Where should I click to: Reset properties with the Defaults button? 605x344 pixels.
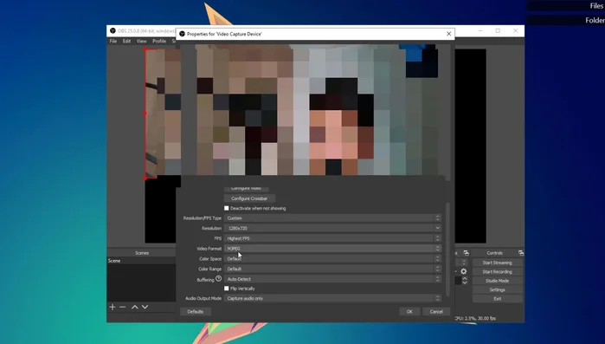(x=196, y=312)
